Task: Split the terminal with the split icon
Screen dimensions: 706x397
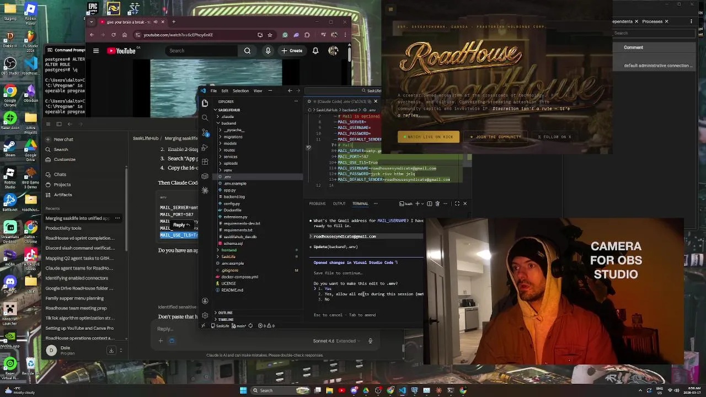Action: click(x=430, y=203)
